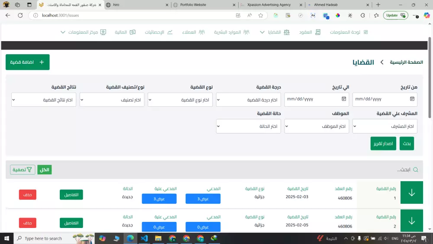The image size is (433, 244).
Task: Show plaintiffs عرض 0 under المدعي for case 2
Action: point(203,227)
